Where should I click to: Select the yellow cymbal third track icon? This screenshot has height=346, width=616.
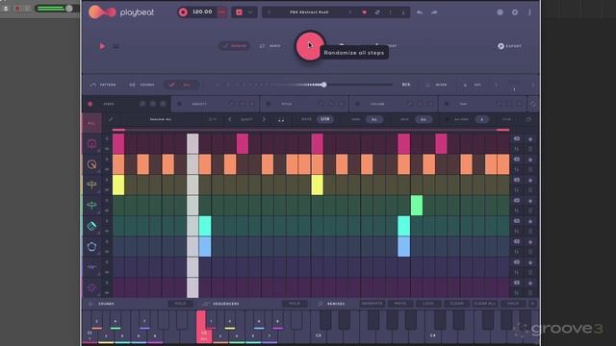point(91,185)
